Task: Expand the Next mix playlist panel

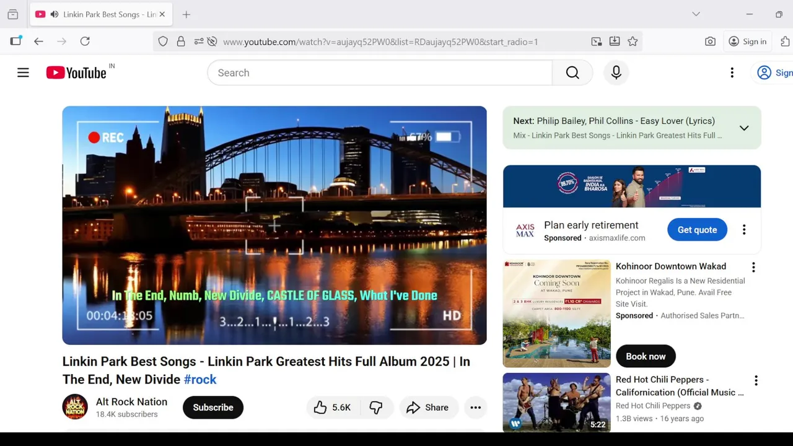Action: coord(744,128)
